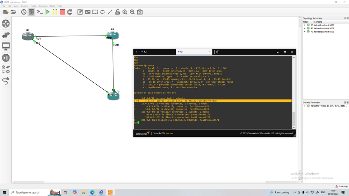Select the Draw rectangle tool
This screenshot has width=349, height=196.
[95, 12]
